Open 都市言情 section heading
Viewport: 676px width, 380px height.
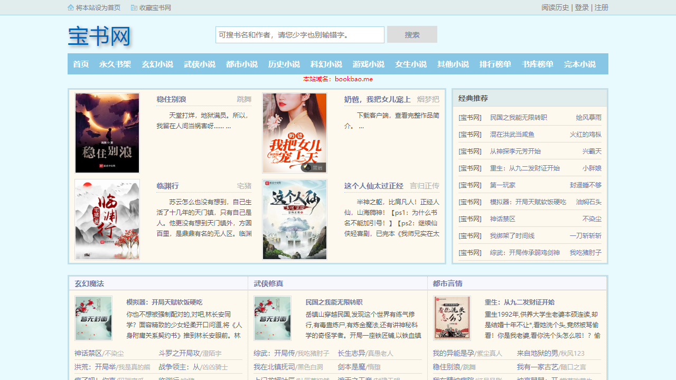[447, 283]
